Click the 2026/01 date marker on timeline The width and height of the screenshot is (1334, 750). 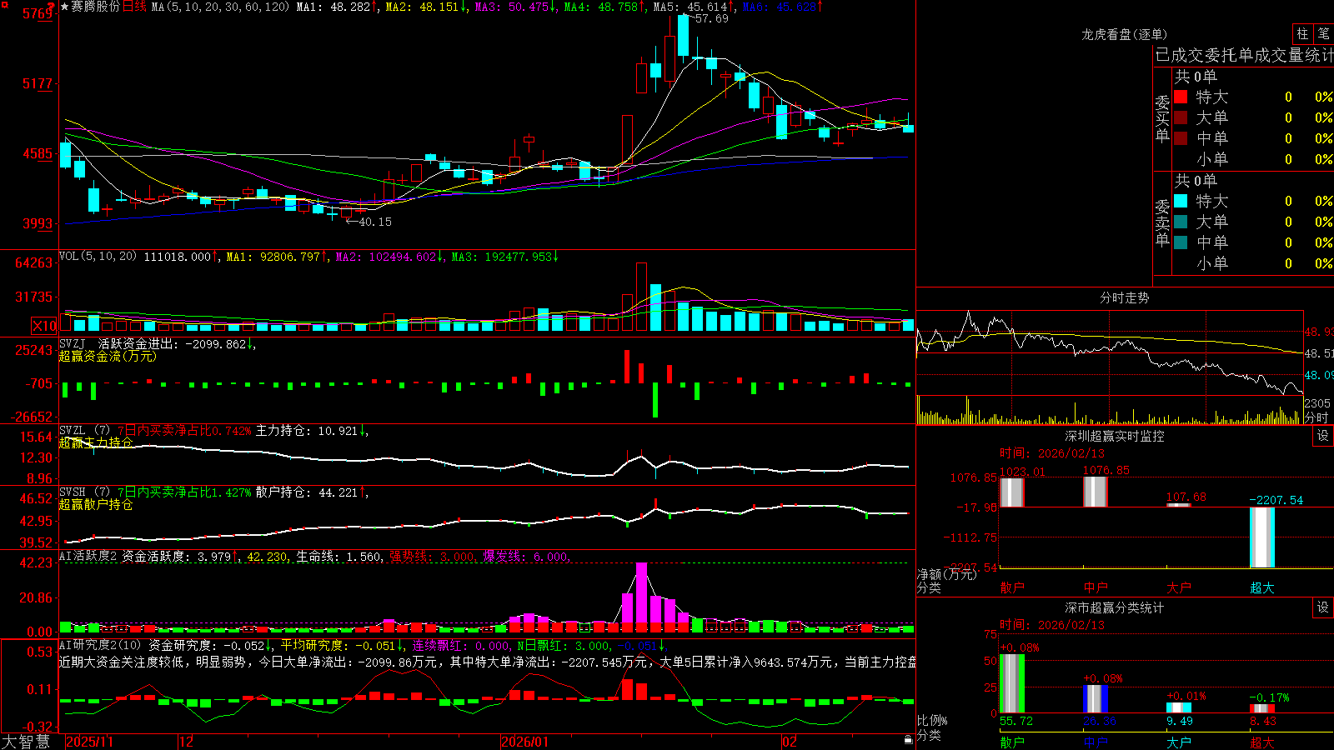coord(525,742)
